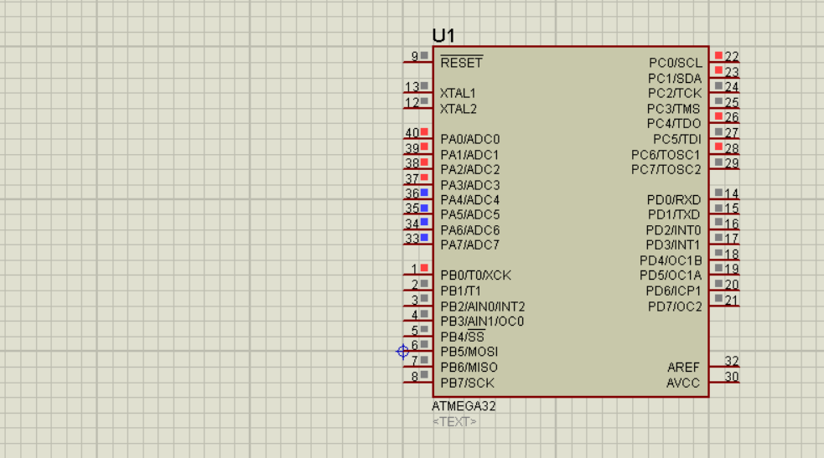Click the PD0/RXD pin label
The height and width of the screenshot is (458, 824).
click(x=674, y=200)
